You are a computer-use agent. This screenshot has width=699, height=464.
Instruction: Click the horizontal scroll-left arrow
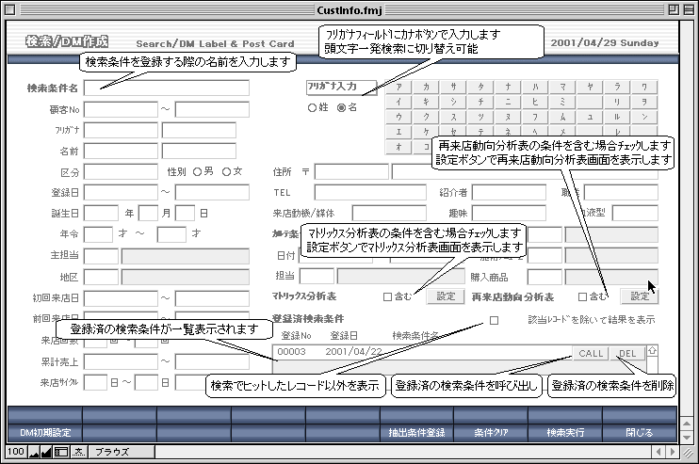tap(658, 452)
